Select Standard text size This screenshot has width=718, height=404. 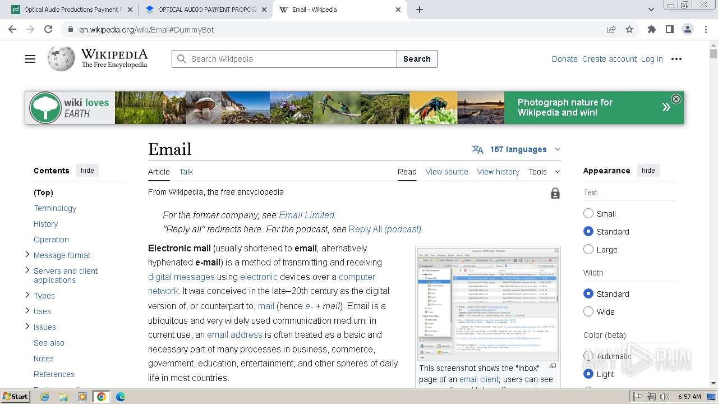(x=588, y=231)
